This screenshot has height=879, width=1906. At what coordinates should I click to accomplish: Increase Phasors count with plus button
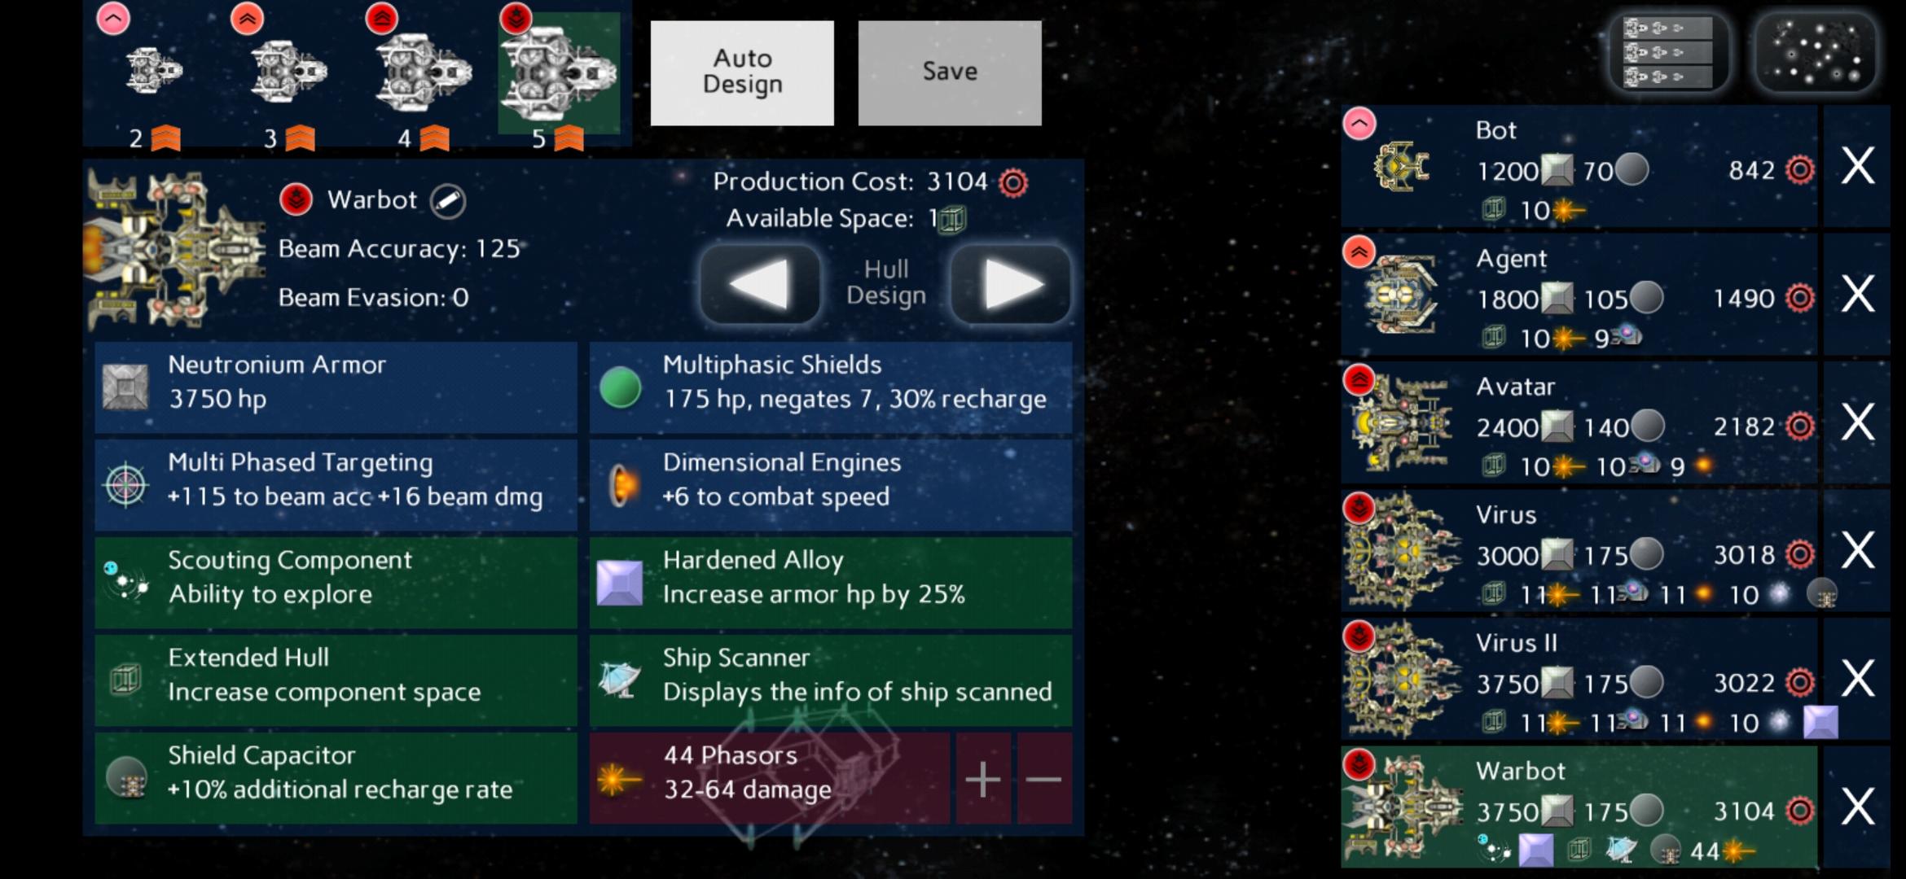click(x=983, y=779)
